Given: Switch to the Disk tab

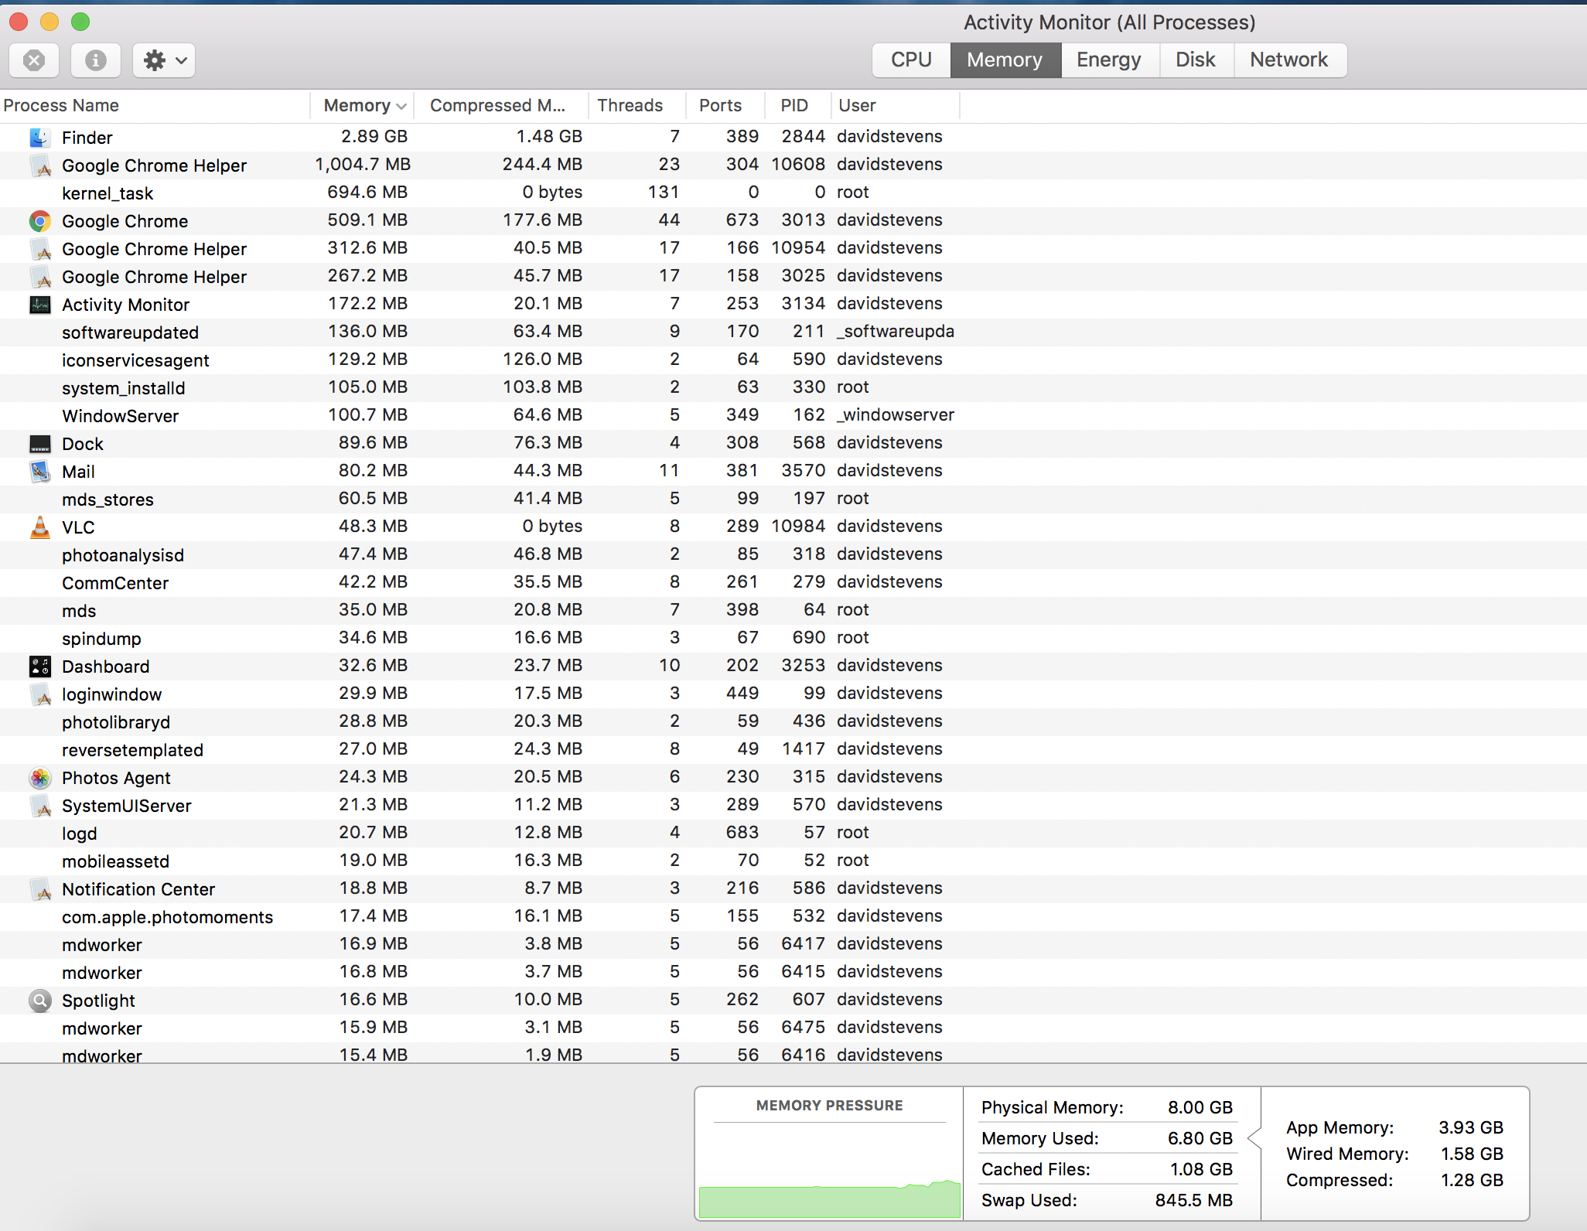Looking at the screenshot, I should 1196,60.
